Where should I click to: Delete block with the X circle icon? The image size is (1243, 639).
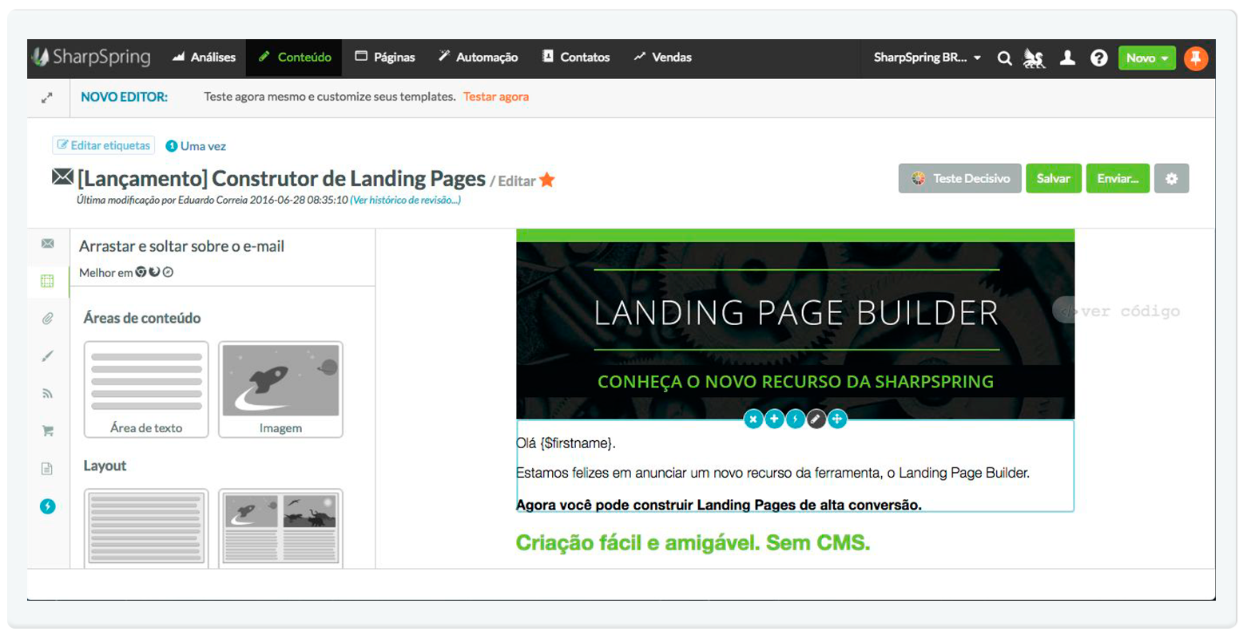click(x=753, y=419)
